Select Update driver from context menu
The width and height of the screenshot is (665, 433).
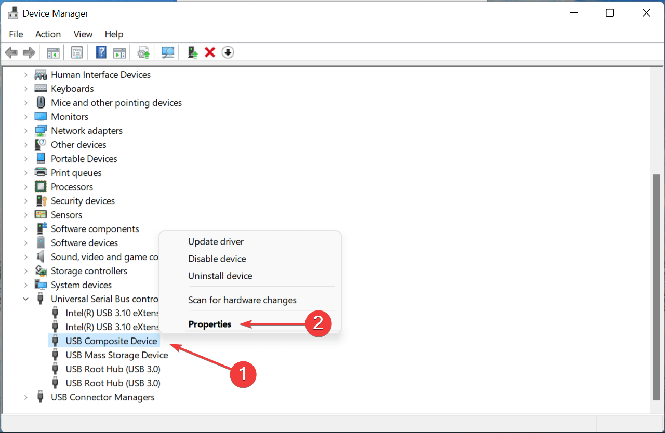[216, 241]
